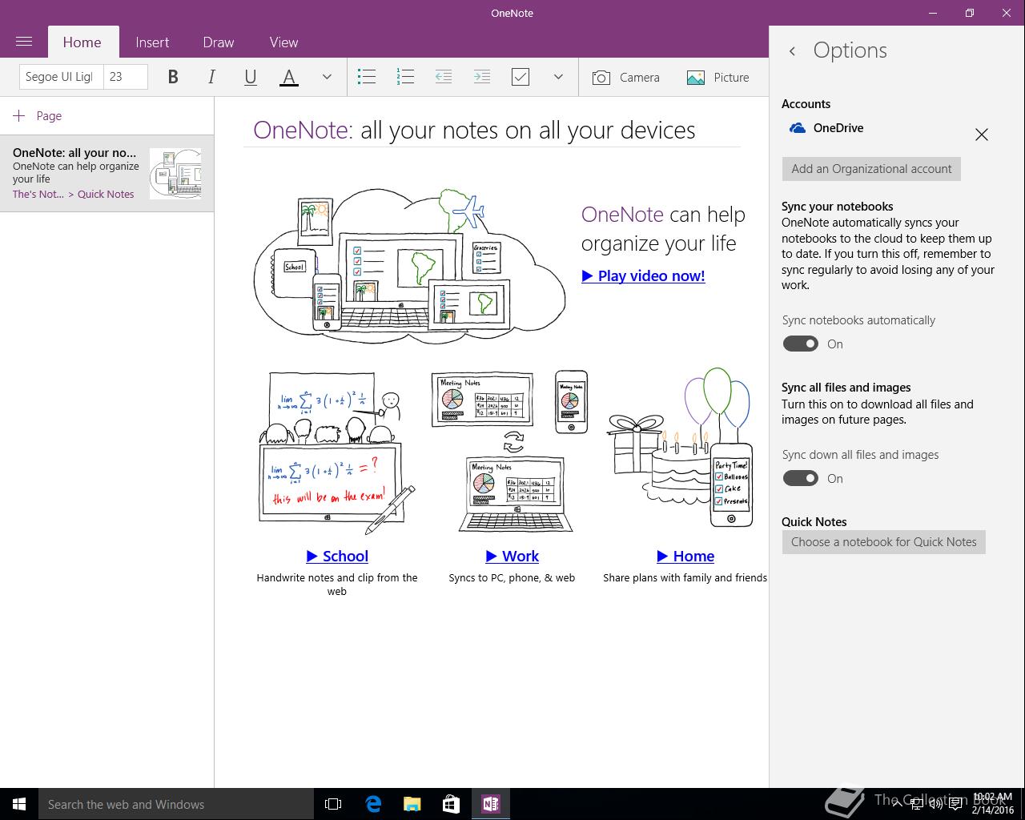Image resolution: width=1025 pixels, height=820 pixels.
Task: Click the 'Syncs to PC, phone, & web' caption
Action: click(x=512, y=577)
